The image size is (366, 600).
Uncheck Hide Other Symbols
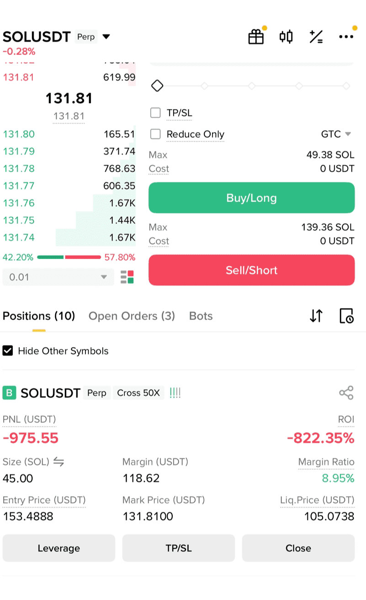click(7, 351)
